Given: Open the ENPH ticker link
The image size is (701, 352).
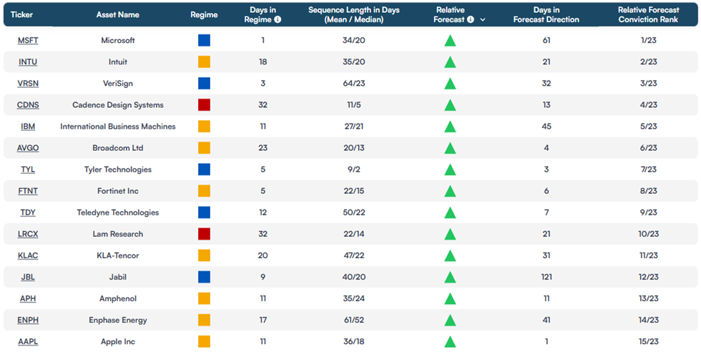Looking at the screenshot, I should coord(28,320).
